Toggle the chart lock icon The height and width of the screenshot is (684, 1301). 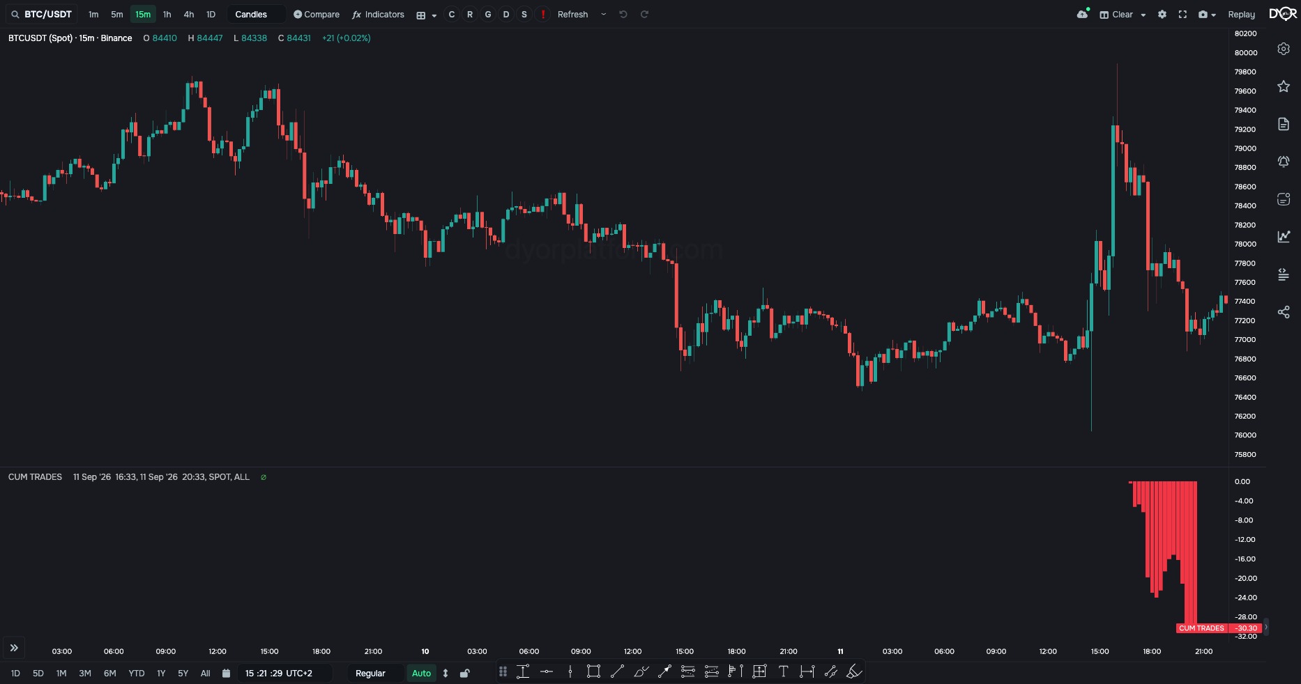[x=465, y=673]
